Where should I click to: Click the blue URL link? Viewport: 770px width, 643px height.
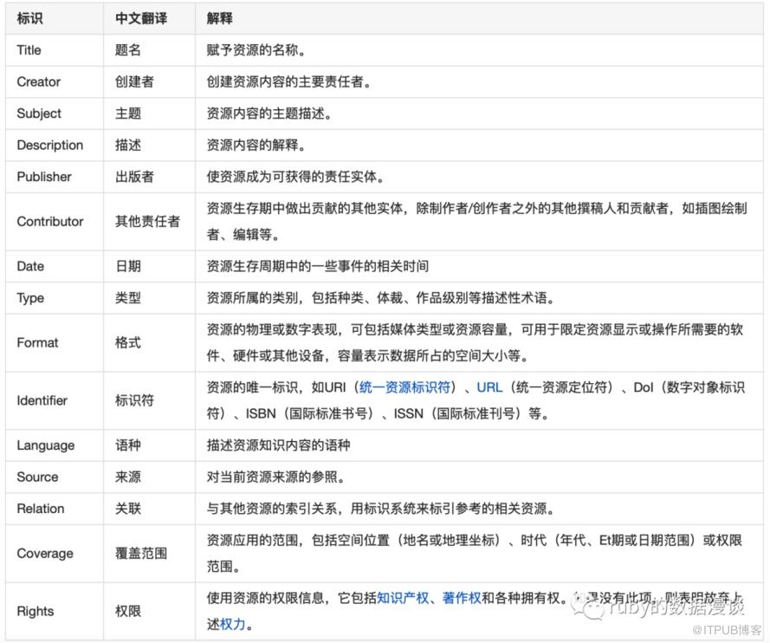pyautogui.click(x=489, y=386)
